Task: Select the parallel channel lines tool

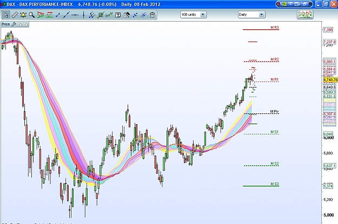Action: click(x=92, y=15)
